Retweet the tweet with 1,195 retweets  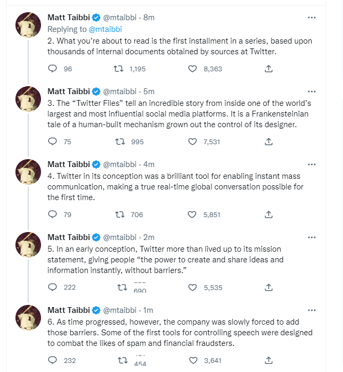click(118, 69)
